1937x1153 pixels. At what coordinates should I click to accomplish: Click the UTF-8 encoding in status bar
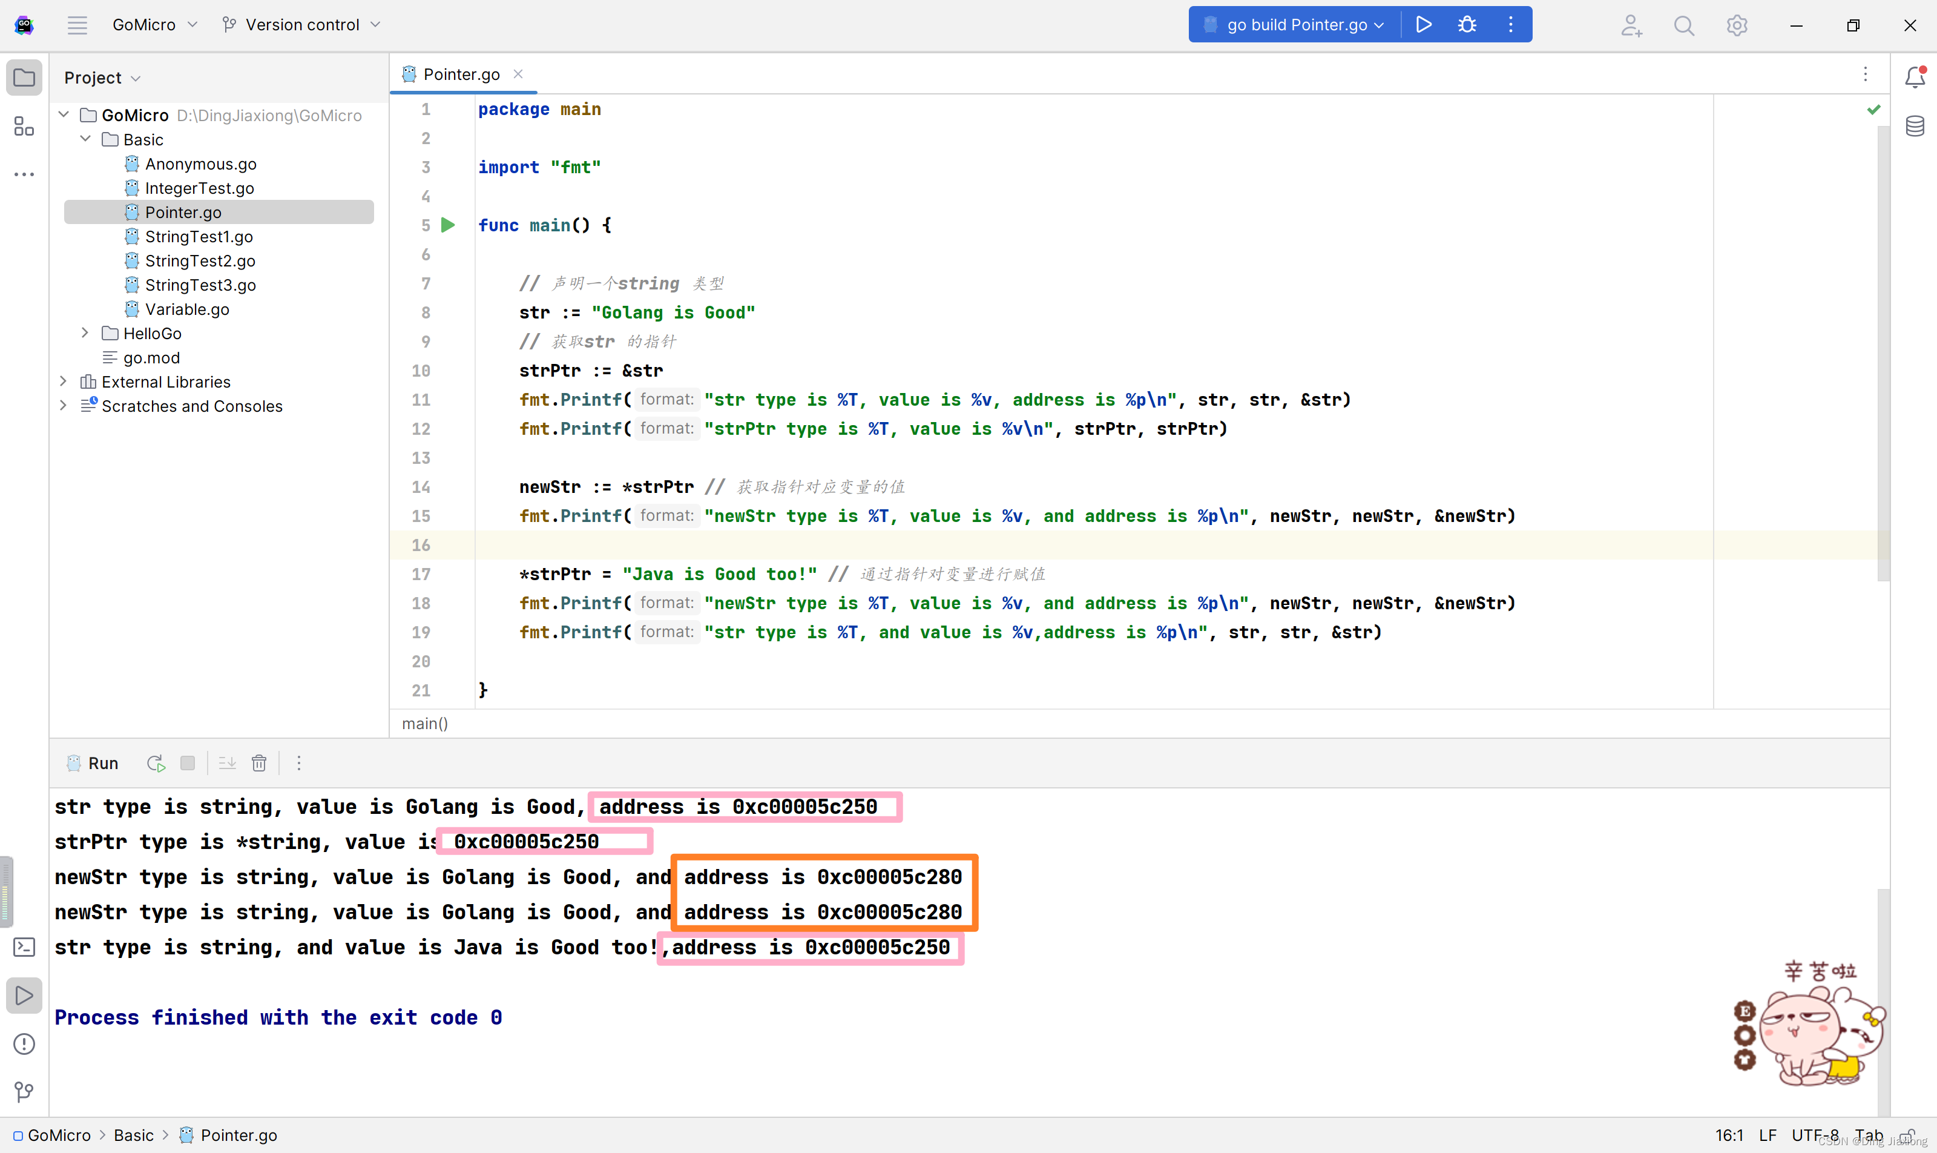pyautogui.click(x=1814, y=1135)
